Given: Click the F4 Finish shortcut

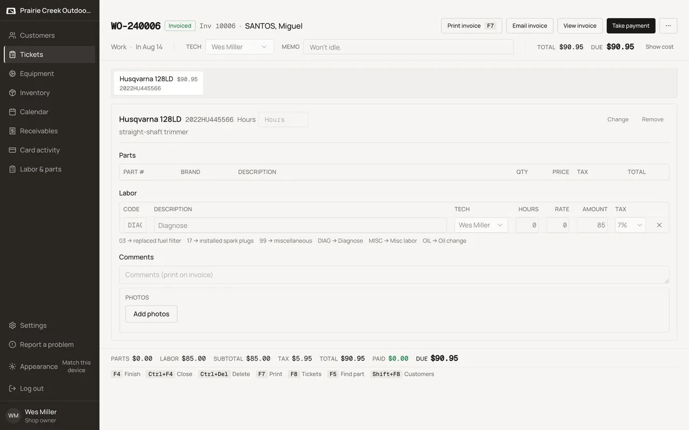Looking at the screenshot, I should [x=126, y=374].
